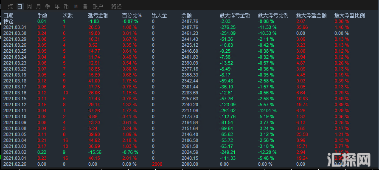Select the 2021.02.26 date row
The width and height of the screenshot is (379, 170).
[x=14, y=164]
